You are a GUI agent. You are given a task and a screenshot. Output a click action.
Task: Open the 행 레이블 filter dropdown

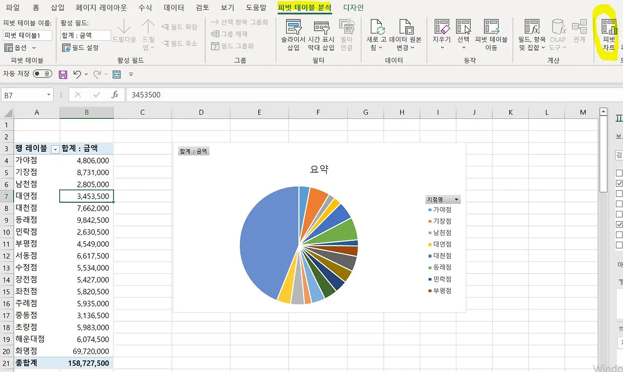pos(55,149)
